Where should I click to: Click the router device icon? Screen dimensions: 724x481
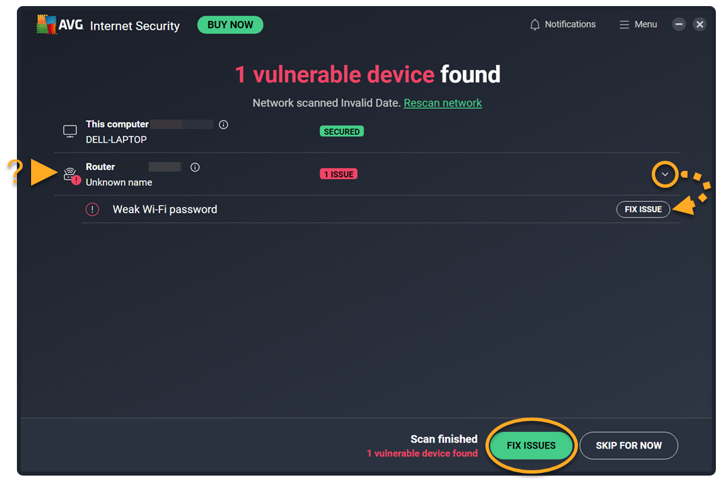(x=70, y=174)
